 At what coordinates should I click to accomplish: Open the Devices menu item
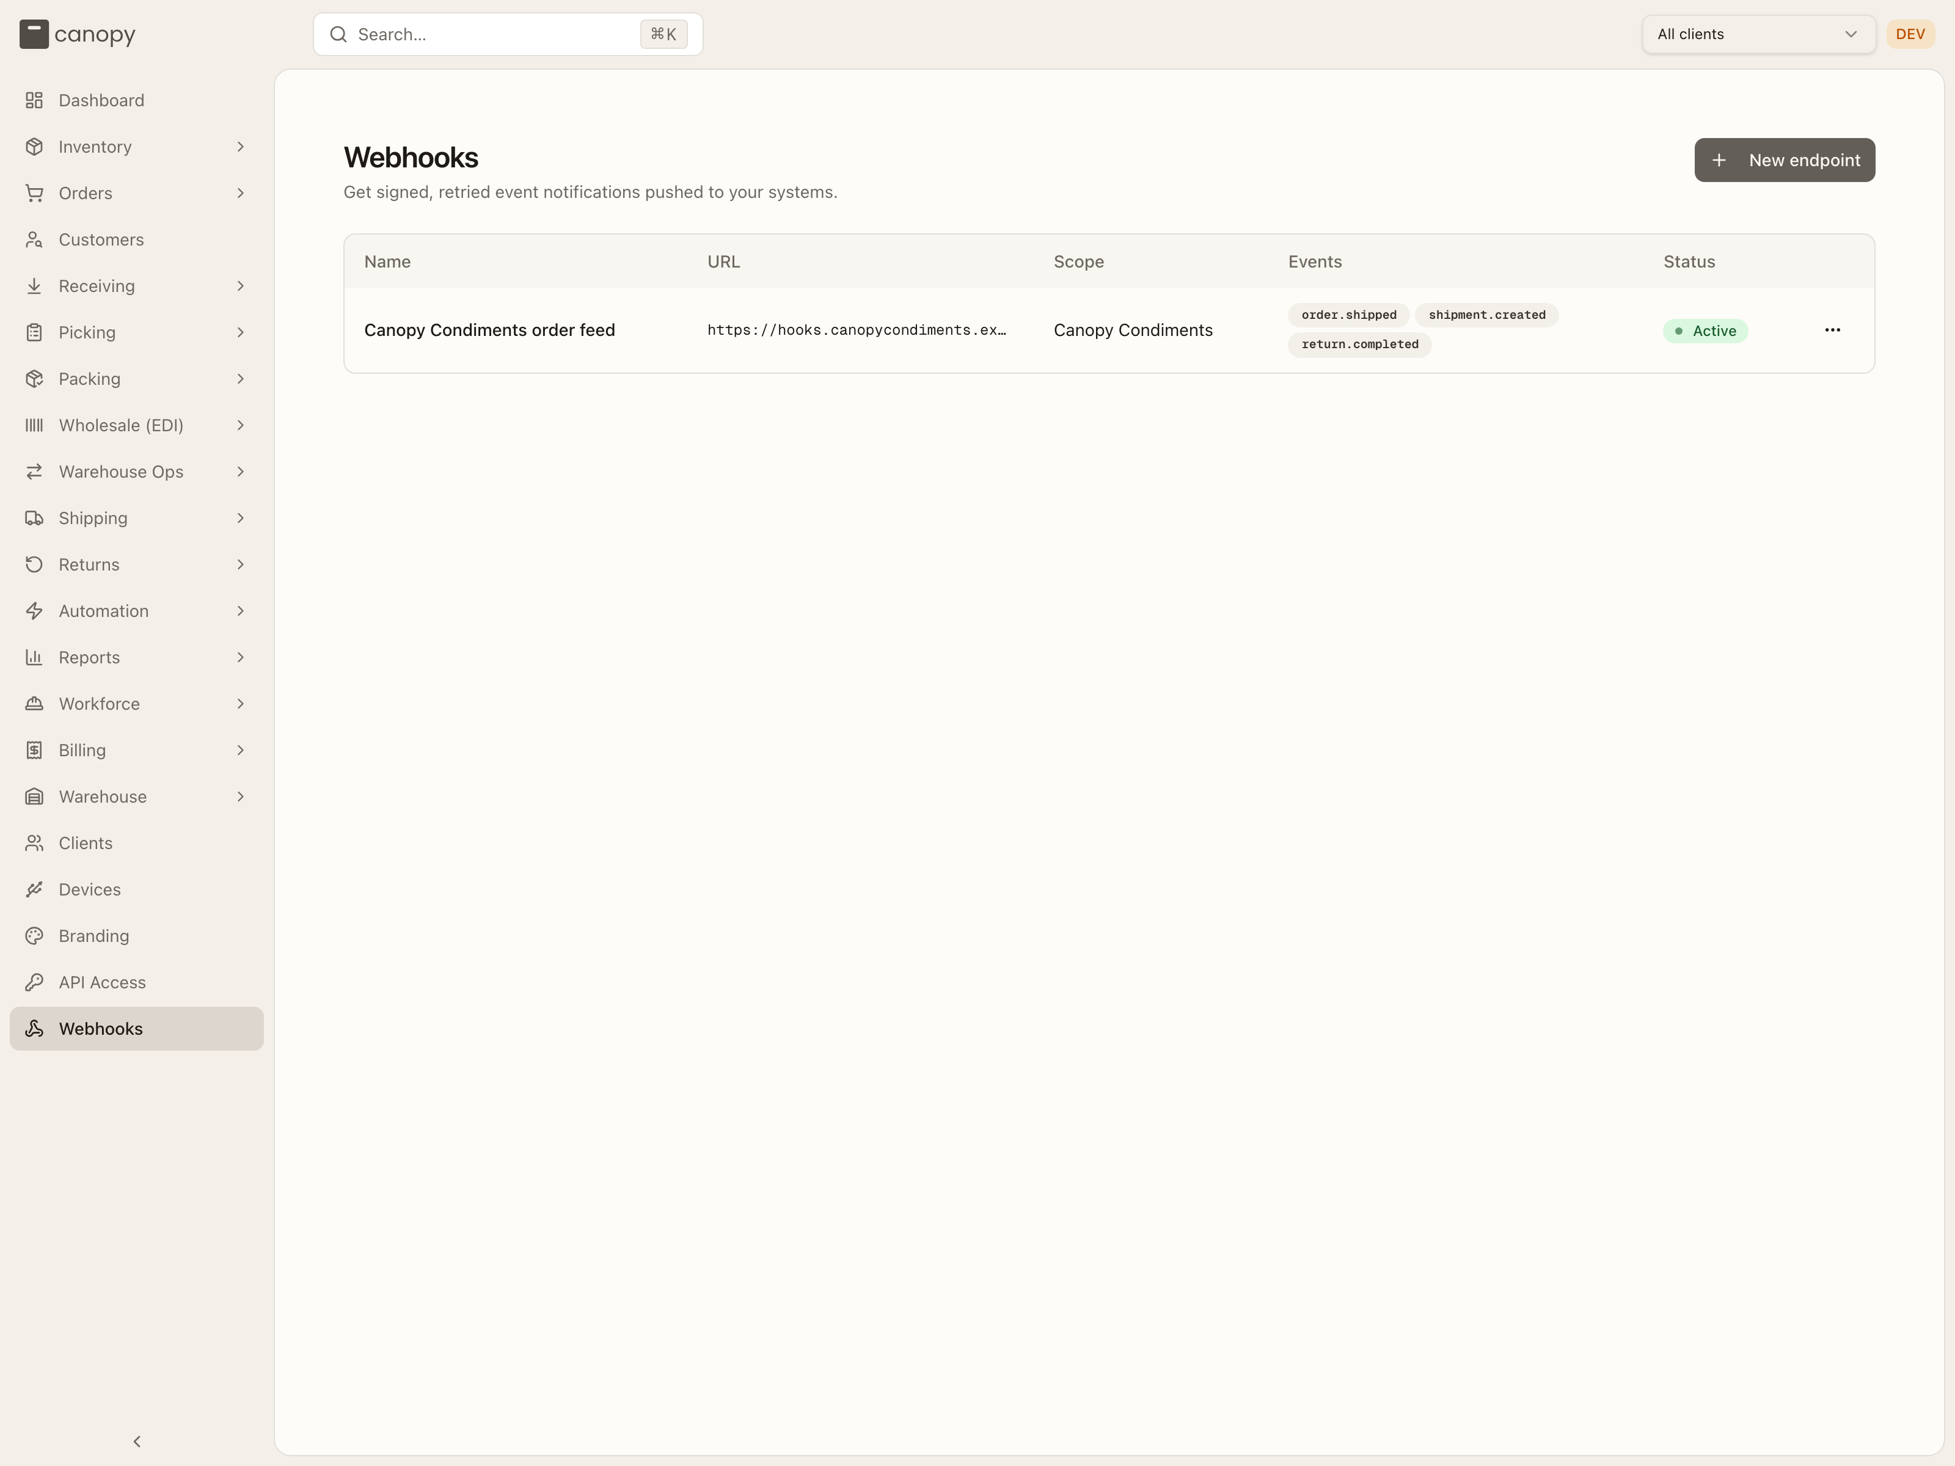(x=137, y=889)
